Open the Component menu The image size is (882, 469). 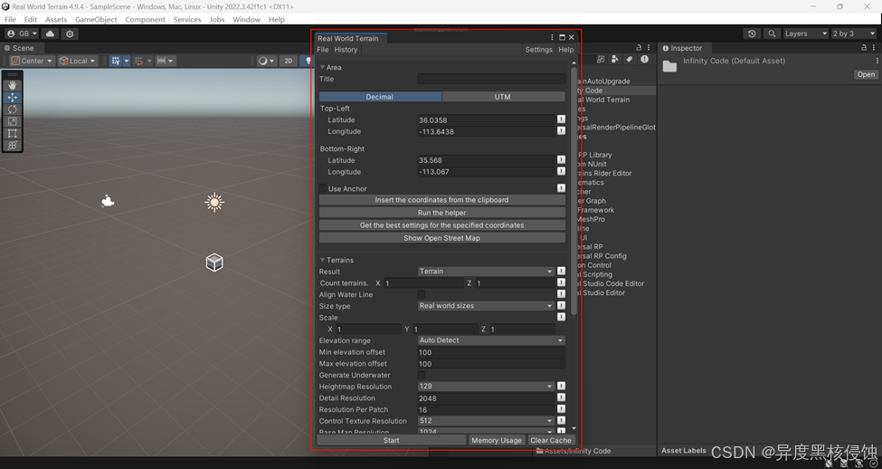click(x=145, y=19)
